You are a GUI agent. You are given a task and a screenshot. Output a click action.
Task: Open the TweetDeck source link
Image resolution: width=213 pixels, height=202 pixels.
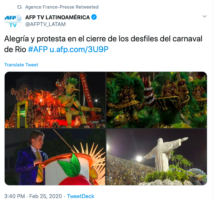pyautogui.click(x=80, y=196)
